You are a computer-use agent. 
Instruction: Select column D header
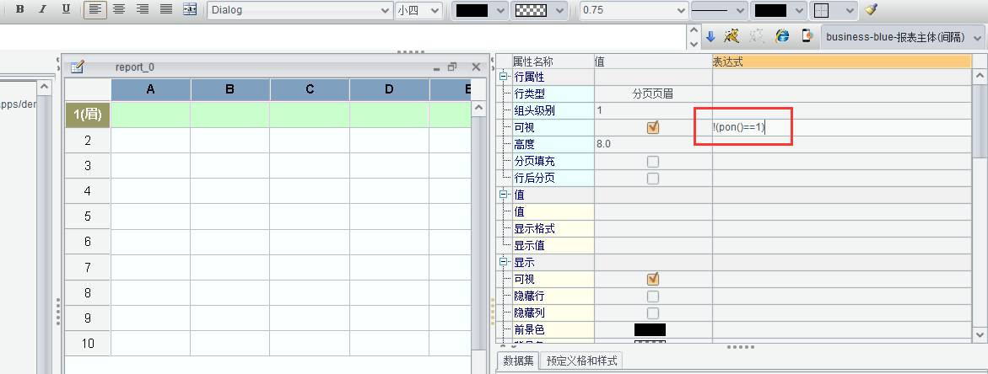point(389,89)
